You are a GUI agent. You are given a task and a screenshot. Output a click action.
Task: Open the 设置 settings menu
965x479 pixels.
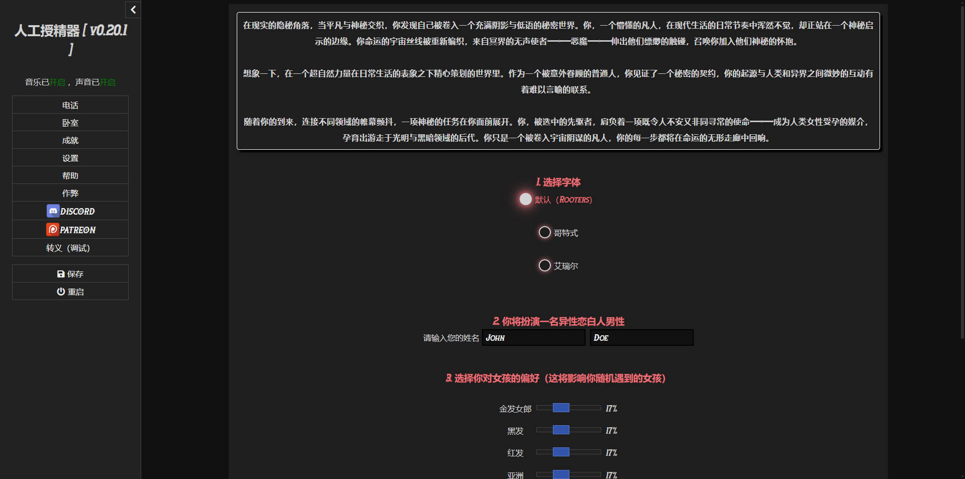point(70,158)
